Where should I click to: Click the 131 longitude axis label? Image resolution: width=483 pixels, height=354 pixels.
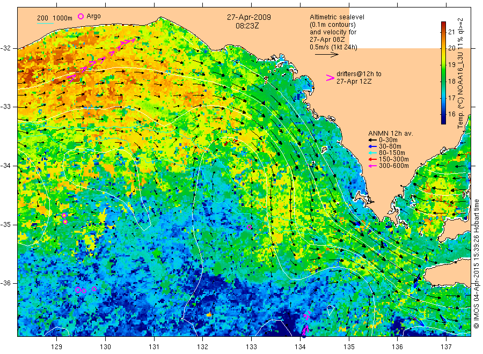click(x=154, y=347)
